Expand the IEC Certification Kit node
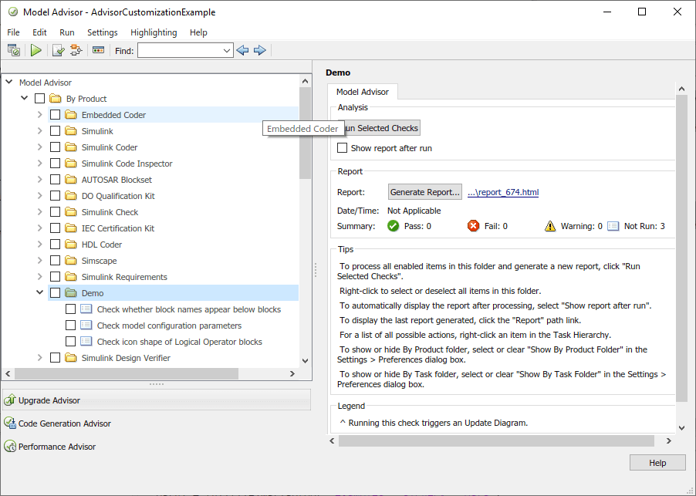 40,228
